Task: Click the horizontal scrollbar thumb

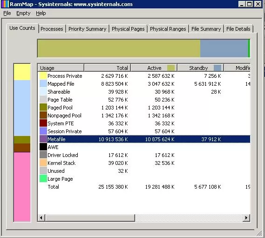Action: pos(90,218)
